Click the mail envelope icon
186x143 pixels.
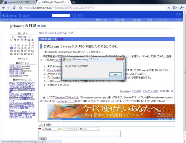61,129
